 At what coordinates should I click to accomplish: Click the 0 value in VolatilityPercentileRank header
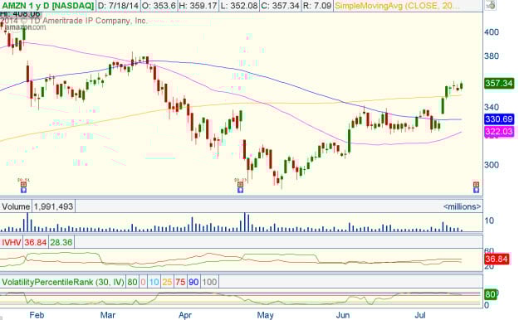(x=143, y=282)
